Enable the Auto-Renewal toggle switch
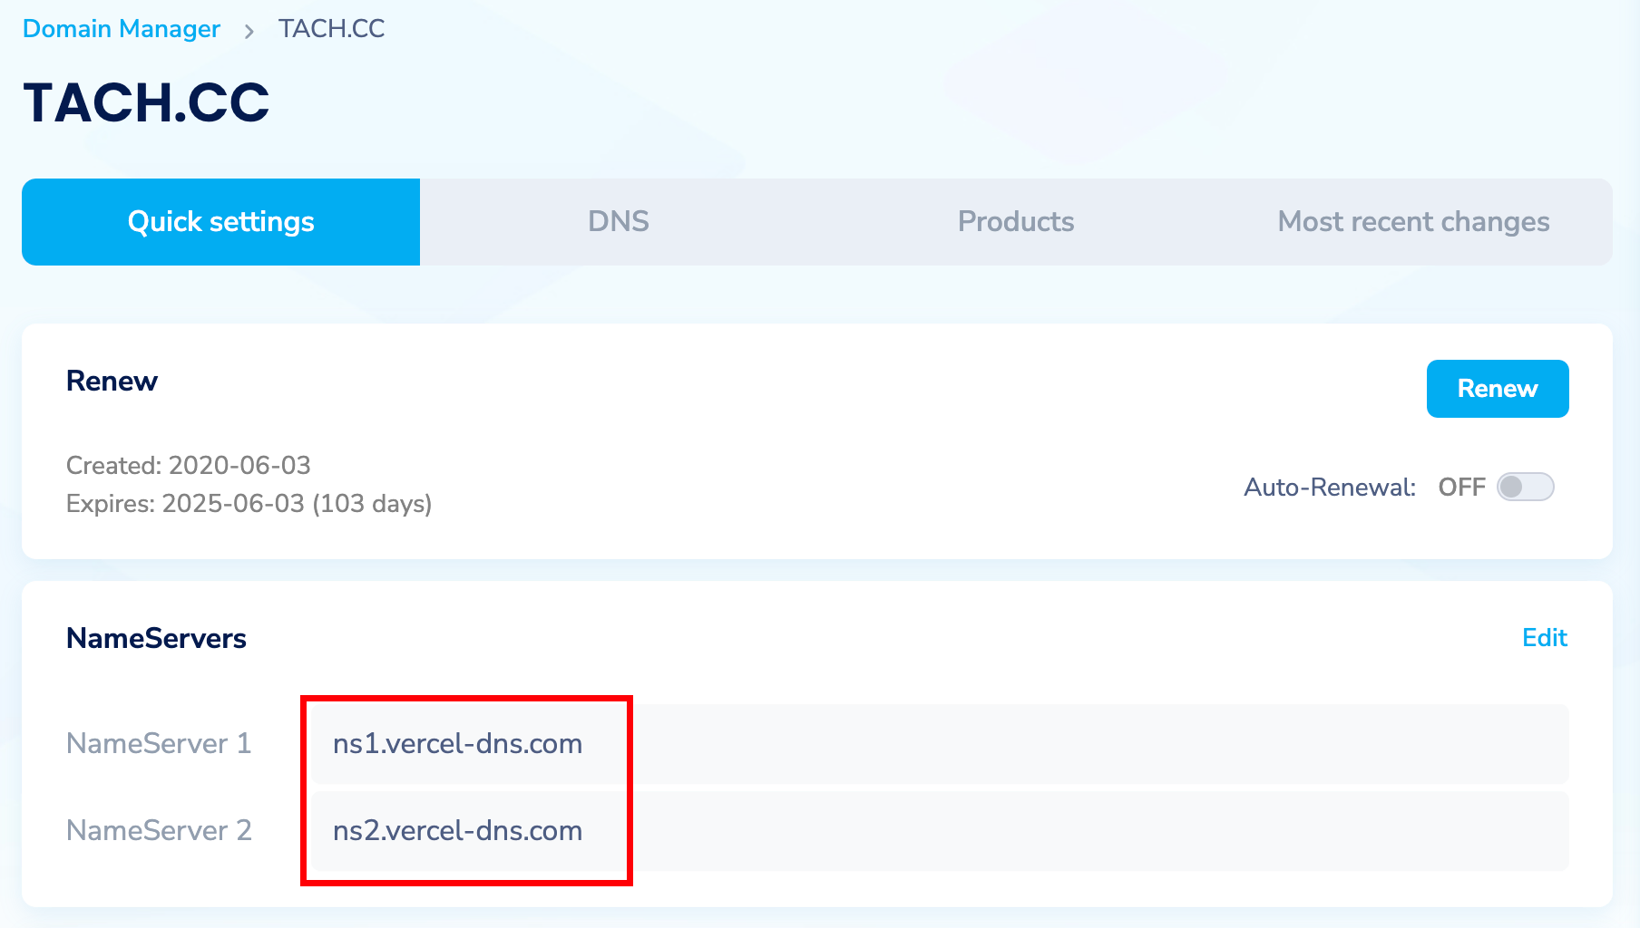The height and width of the screenshot is (928, 1640). 1525,487
